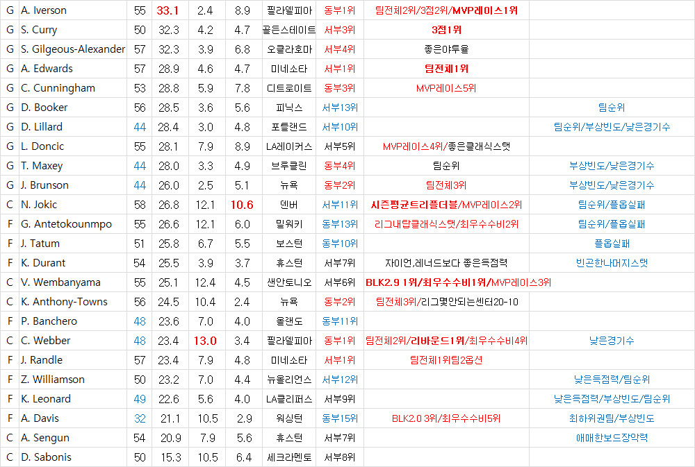Click the BLK2.9 1위 note for Wembanyama
This screenshot has width=695, height=467.
click(391, 283)
